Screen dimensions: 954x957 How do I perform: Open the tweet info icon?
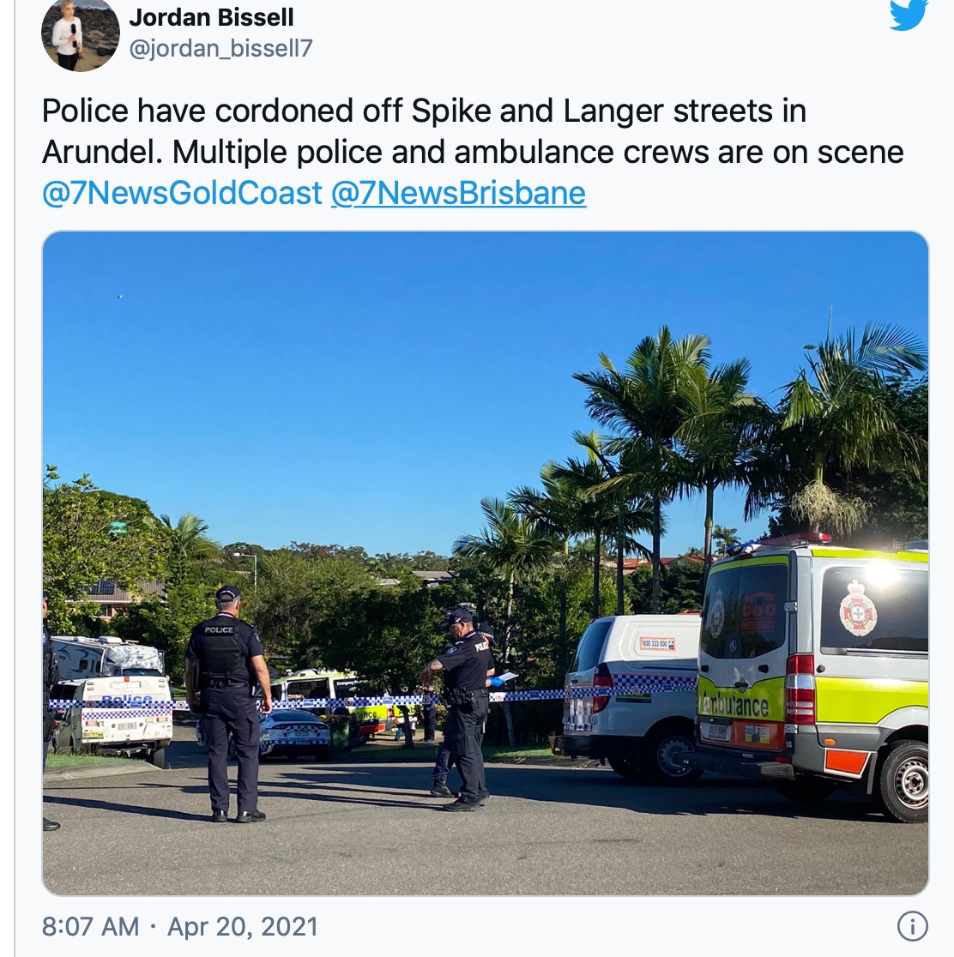913,926
